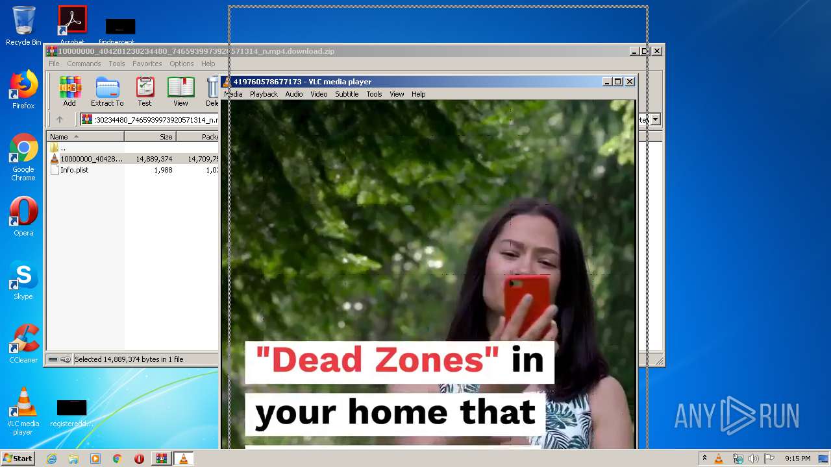Click the VLC cone in system tray
The height and width of the screenshot is (467, 831).
[719, 459]
